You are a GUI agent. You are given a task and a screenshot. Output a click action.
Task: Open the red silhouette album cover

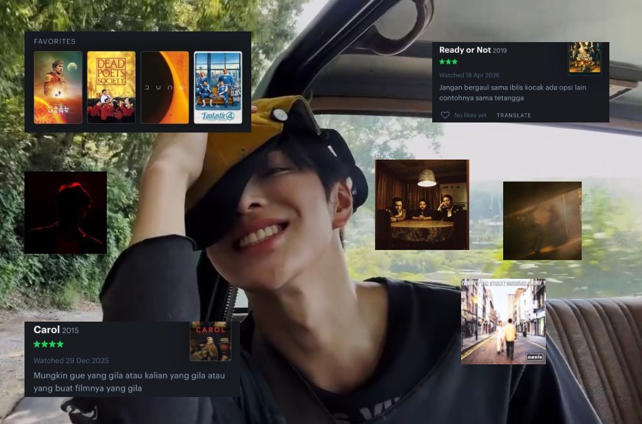[x=65, y=212]
